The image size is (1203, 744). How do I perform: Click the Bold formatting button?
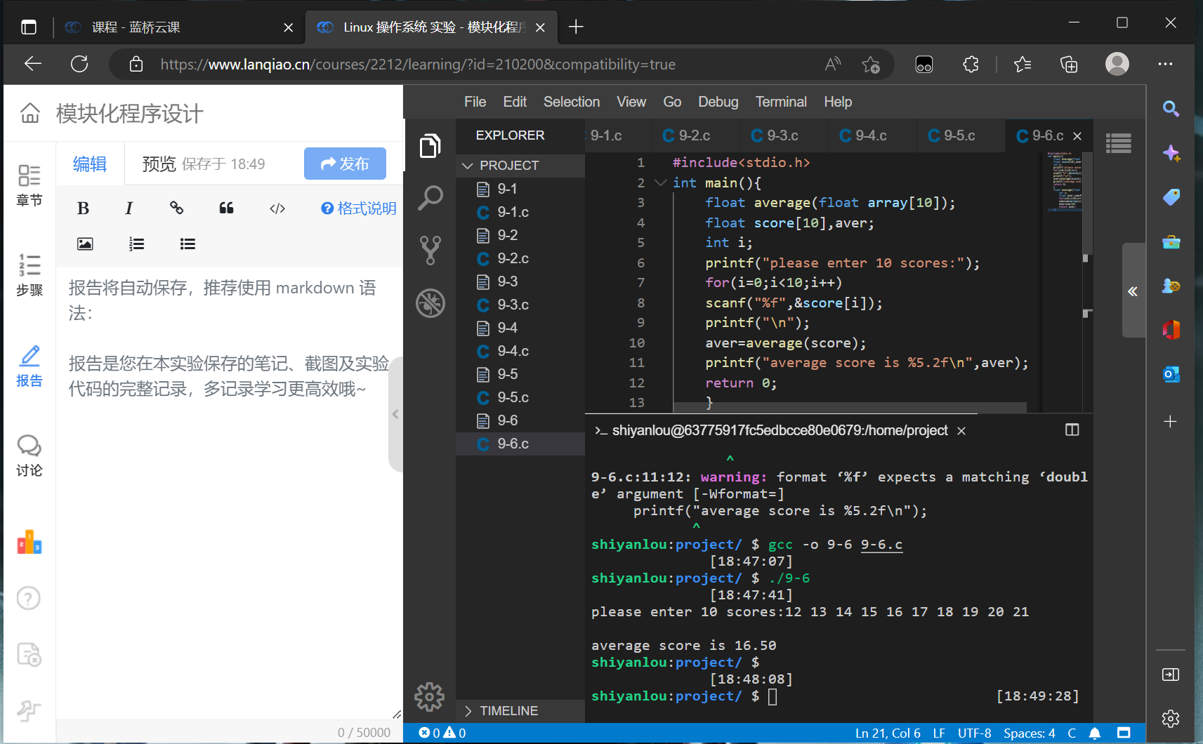[x=83, y=208]
